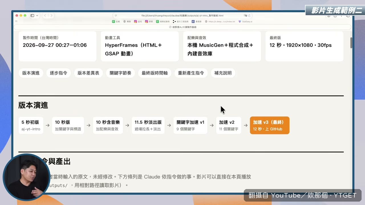Click the 製作時間 info card

pos(58,46)
